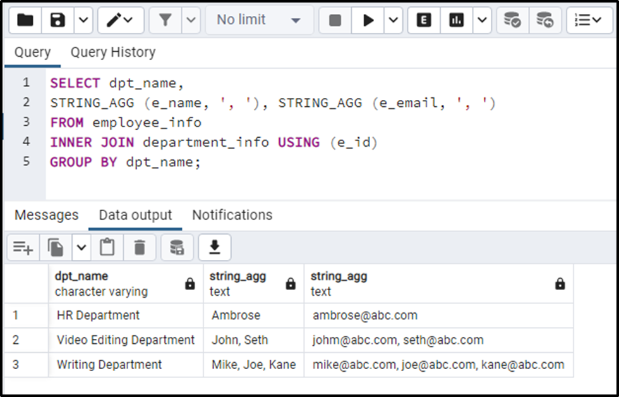Viewport: 619px width, 397px height.
Task: Switch to the Query History tab
Action: [112, 52]
